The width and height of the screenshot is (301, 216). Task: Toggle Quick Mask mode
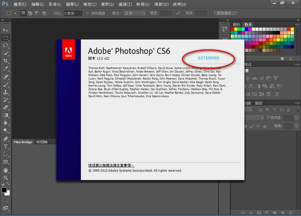(6, 200)
